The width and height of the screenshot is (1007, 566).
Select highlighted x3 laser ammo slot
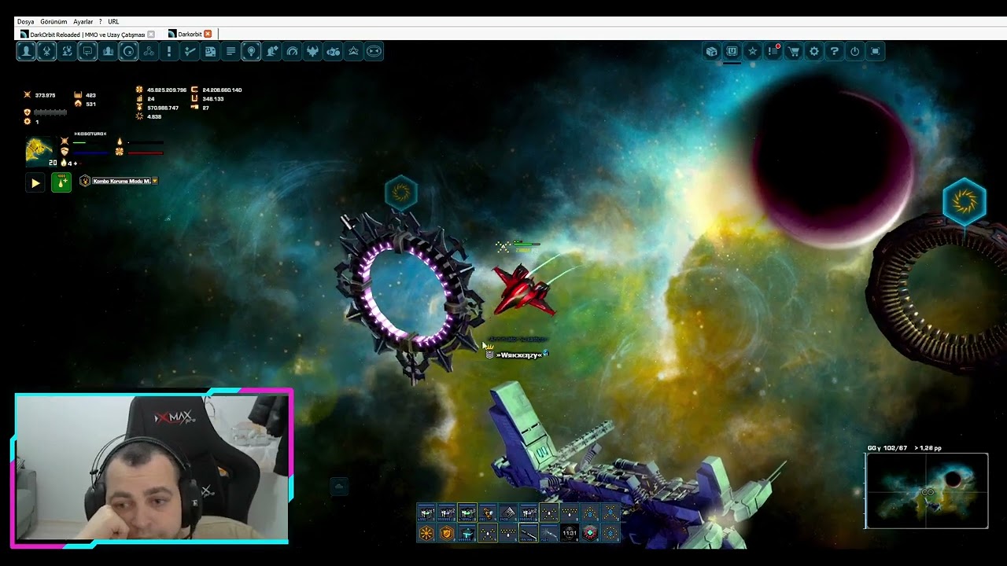pyautogui.click(x=467, y=513)
